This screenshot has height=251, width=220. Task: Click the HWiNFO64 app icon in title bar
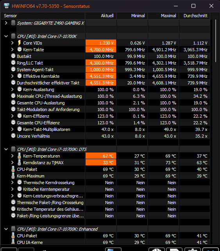[6, 6]
